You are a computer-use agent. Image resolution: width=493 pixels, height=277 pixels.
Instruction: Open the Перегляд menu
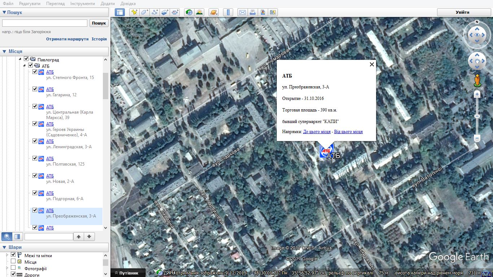(x=55, y=4)
